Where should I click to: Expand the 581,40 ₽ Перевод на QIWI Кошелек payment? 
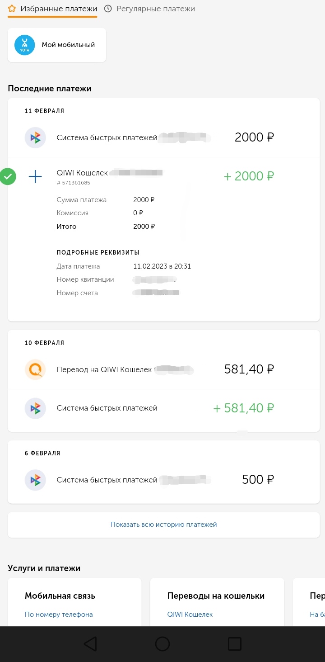coord(162,369)
